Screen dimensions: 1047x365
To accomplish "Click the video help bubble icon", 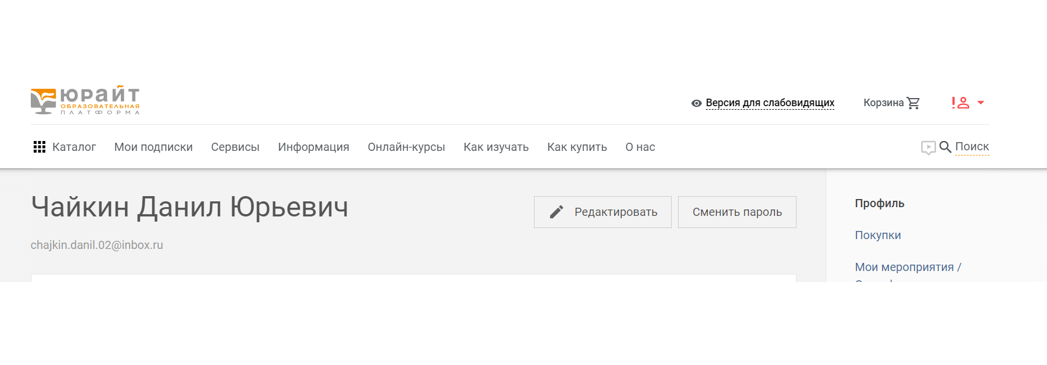I will point(928,148).
